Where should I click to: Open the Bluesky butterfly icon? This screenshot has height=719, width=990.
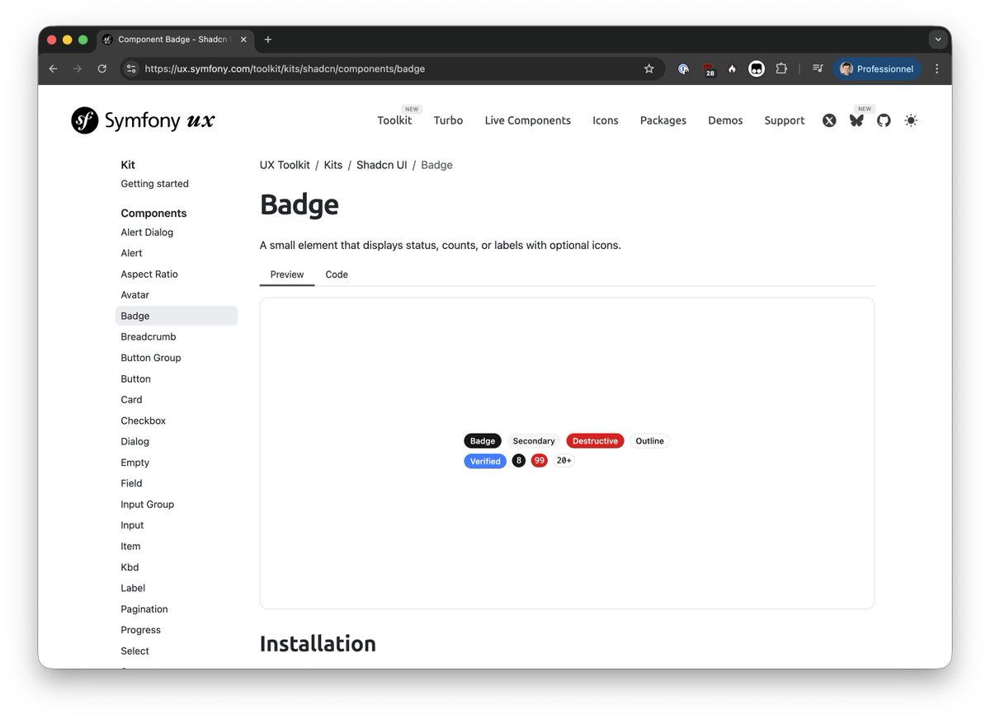click(x=856, y=120)
